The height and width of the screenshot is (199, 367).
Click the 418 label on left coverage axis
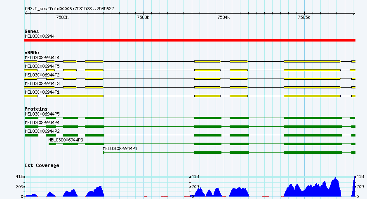pos(20,177)
